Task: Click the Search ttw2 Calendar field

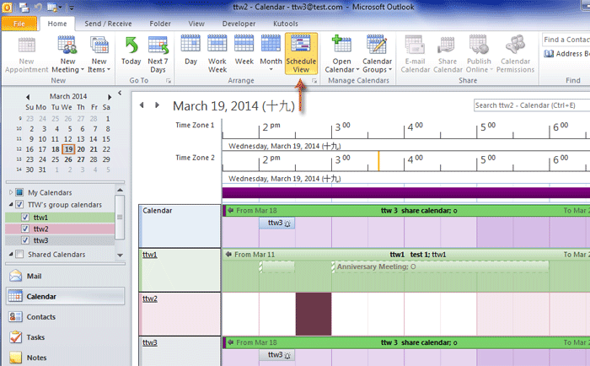Action: [x=527, y=105]
